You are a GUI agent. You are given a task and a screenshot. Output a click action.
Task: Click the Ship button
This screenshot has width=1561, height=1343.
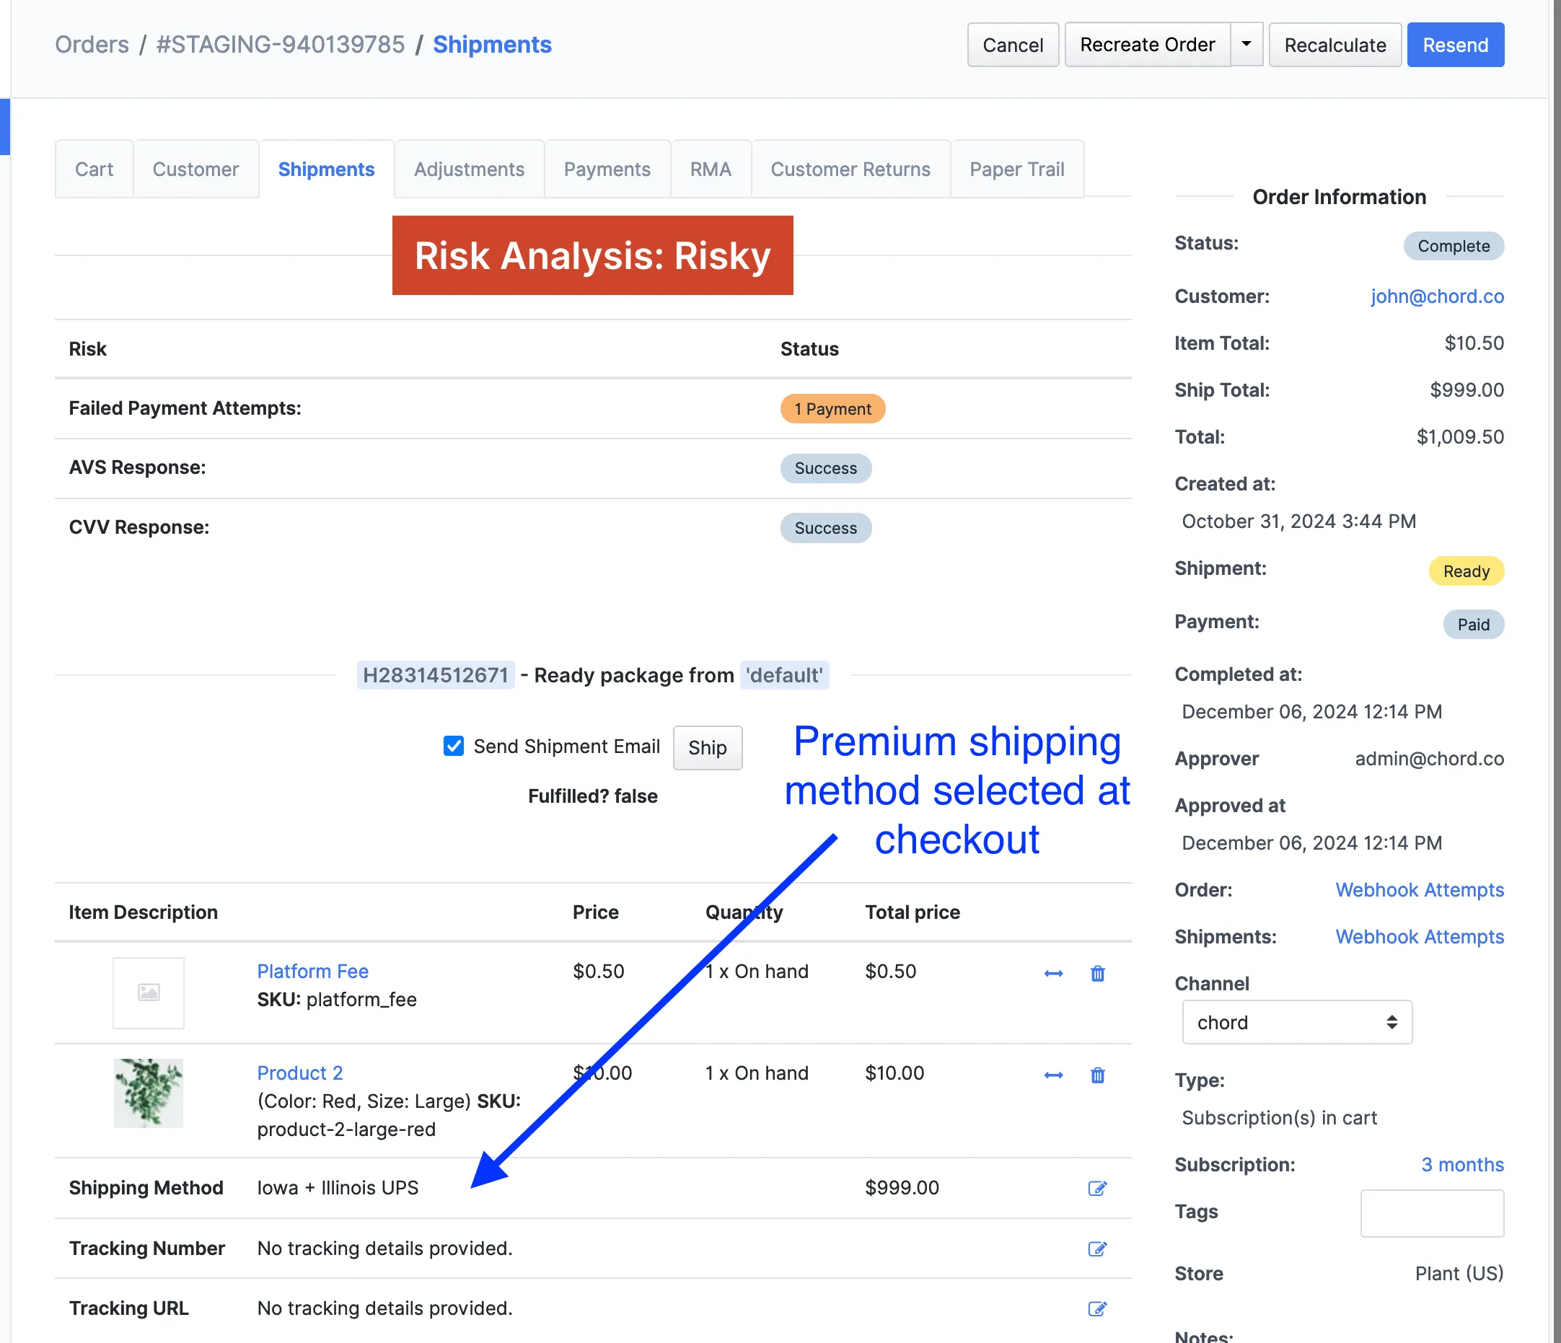(x=708, y=747)
